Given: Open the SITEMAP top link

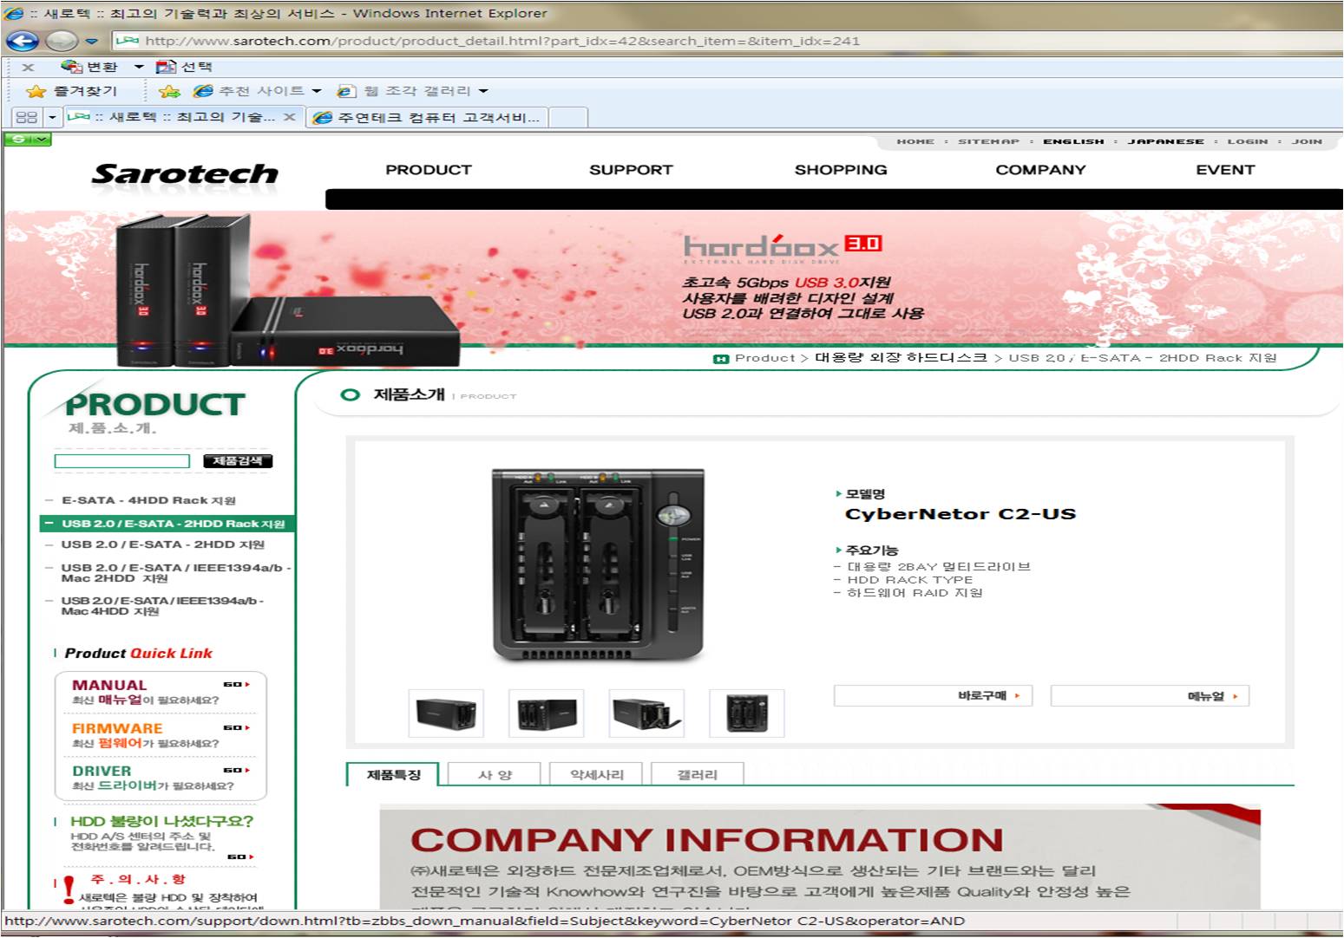Looking at the screenshot, I should 988,141.
